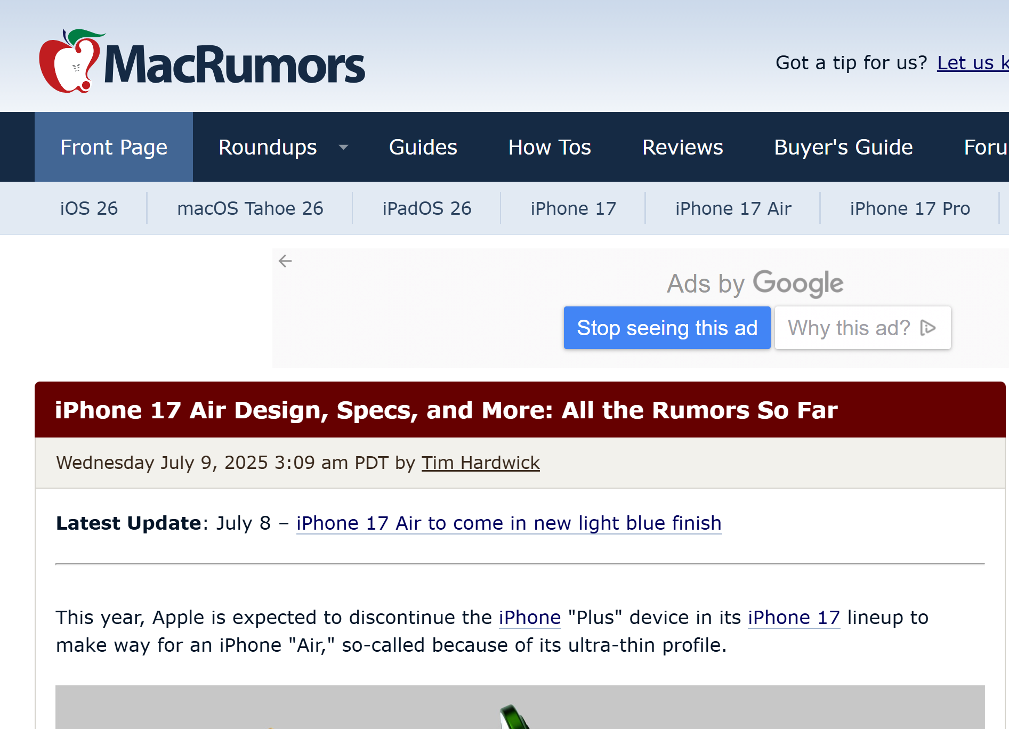Screen dimensions: 1009x729
Task: Open the iPhone 17 Air topic link
Action: pyautogui.click(x=733, y=208)
